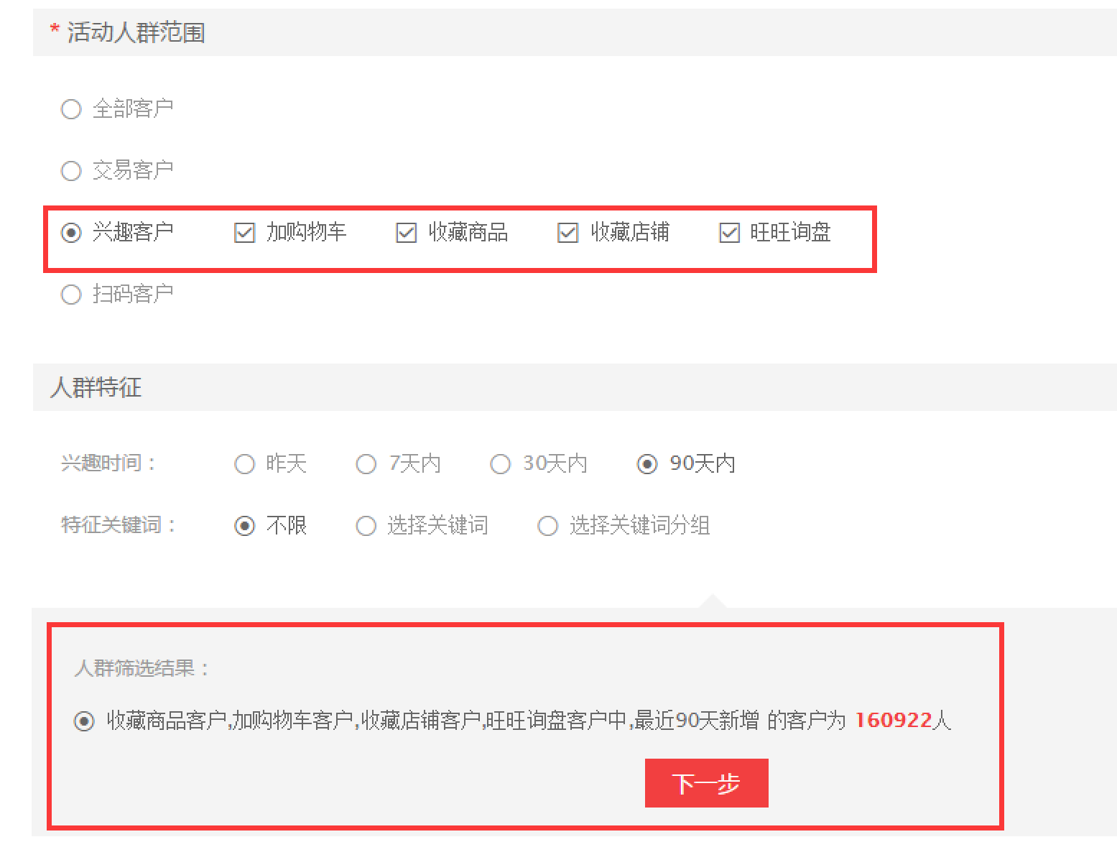This screenshot has width=1117, height=842.
Task: Select 90天内 interest time option
Action: coord(647,464)
